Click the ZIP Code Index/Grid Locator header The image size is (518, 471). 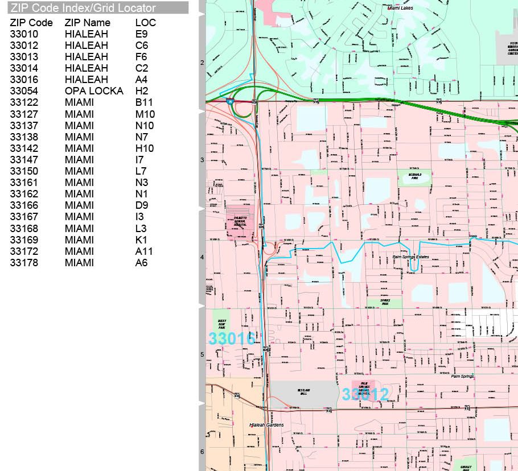[x=98, y=7]
